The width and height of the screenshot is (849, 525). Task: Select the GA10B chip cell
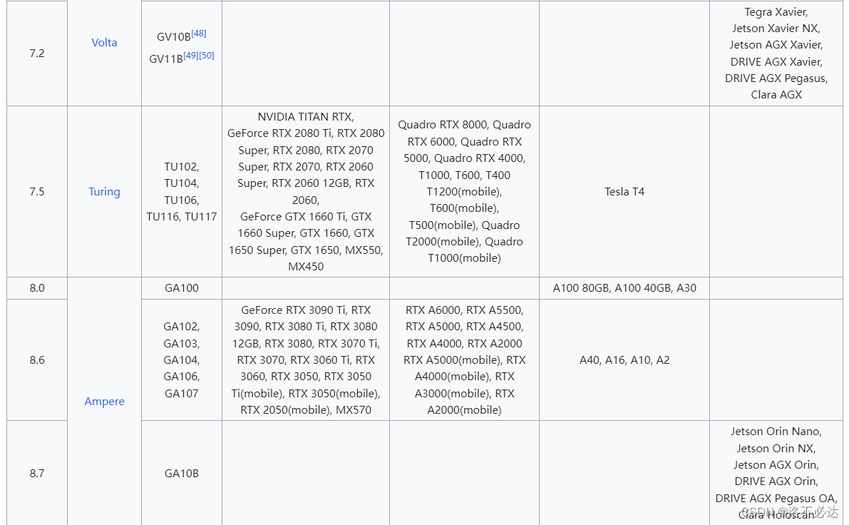pyautogui.click(x=181, y=473)
